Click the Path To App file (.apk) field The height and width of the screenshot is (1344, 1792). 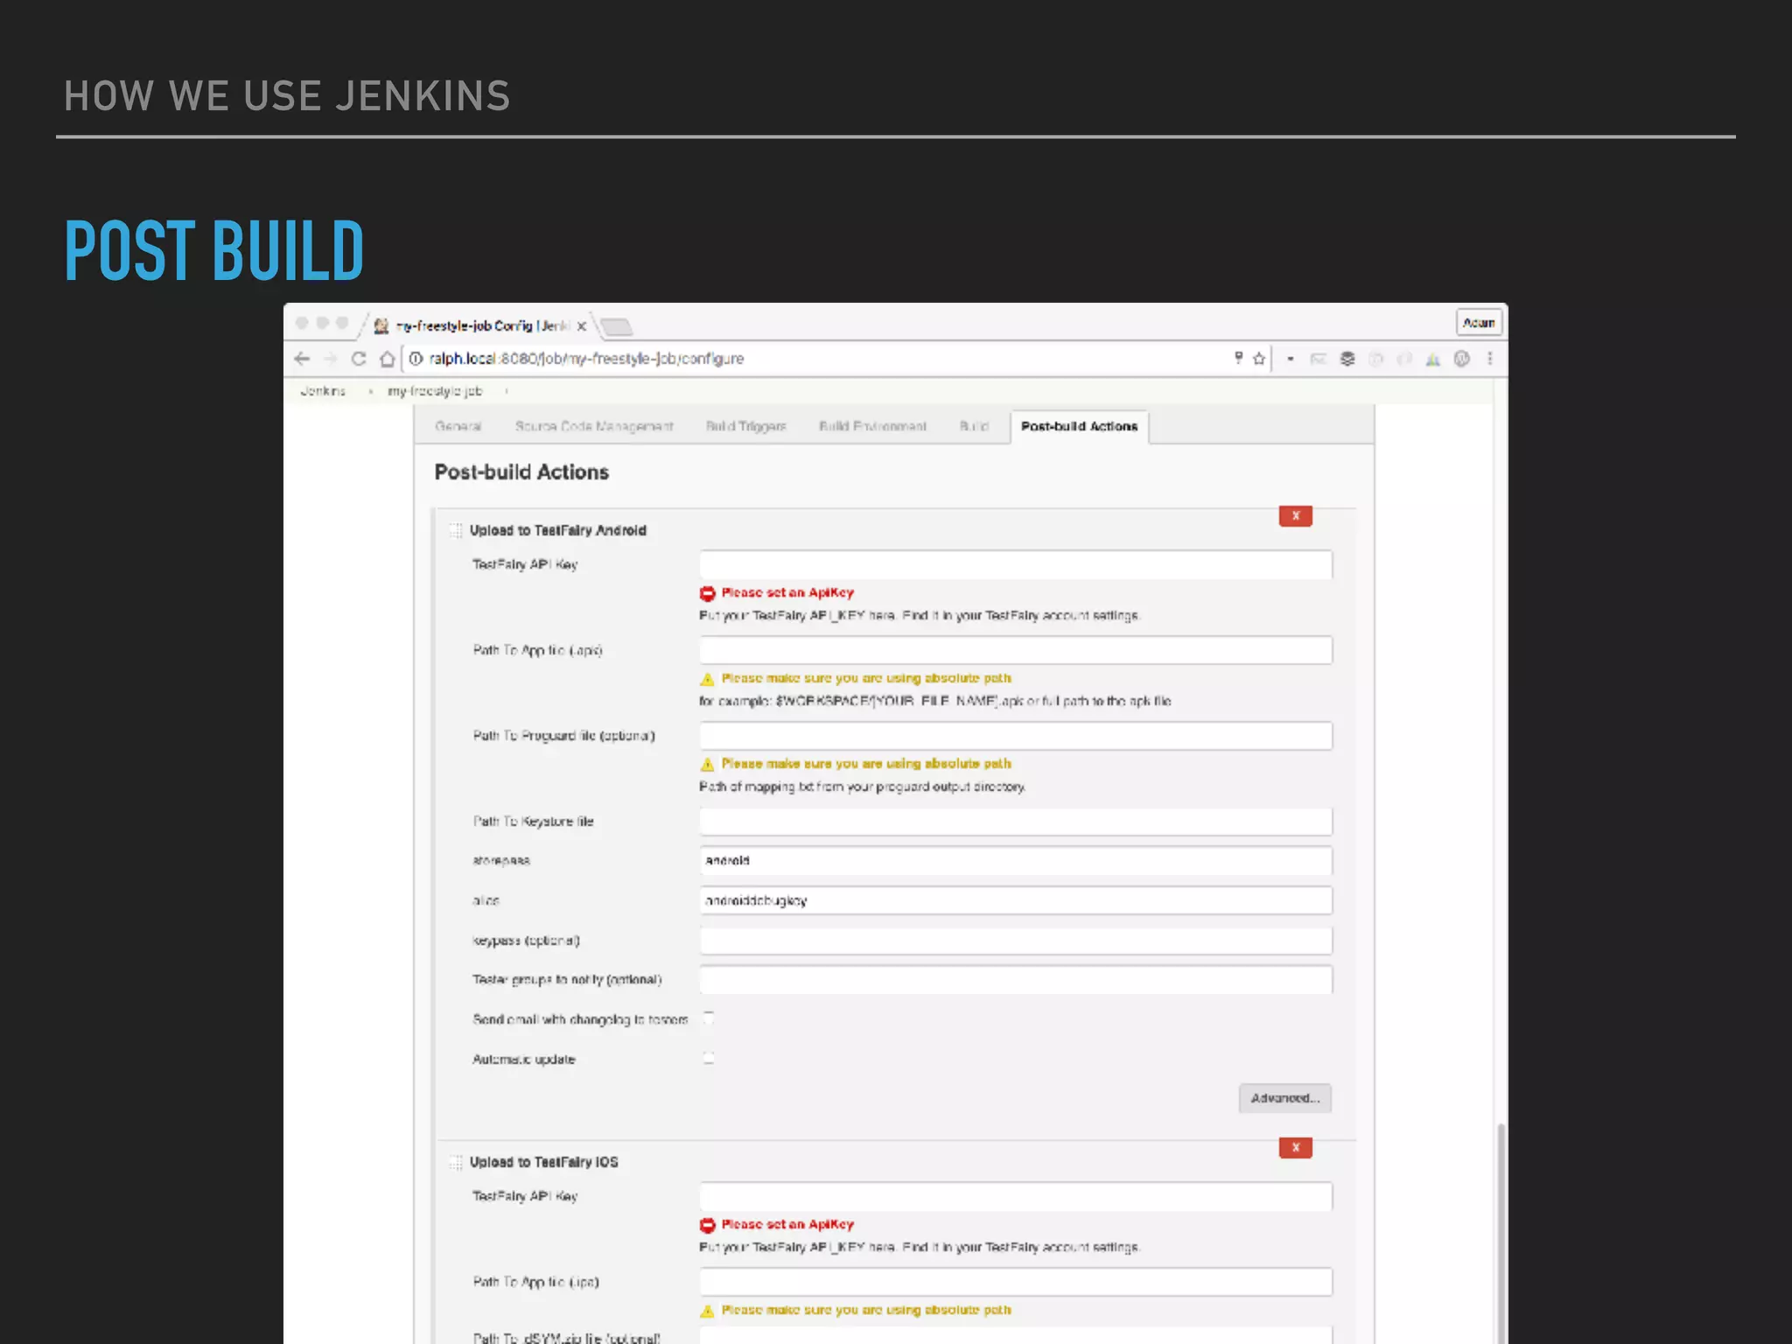pos(1016,650)
